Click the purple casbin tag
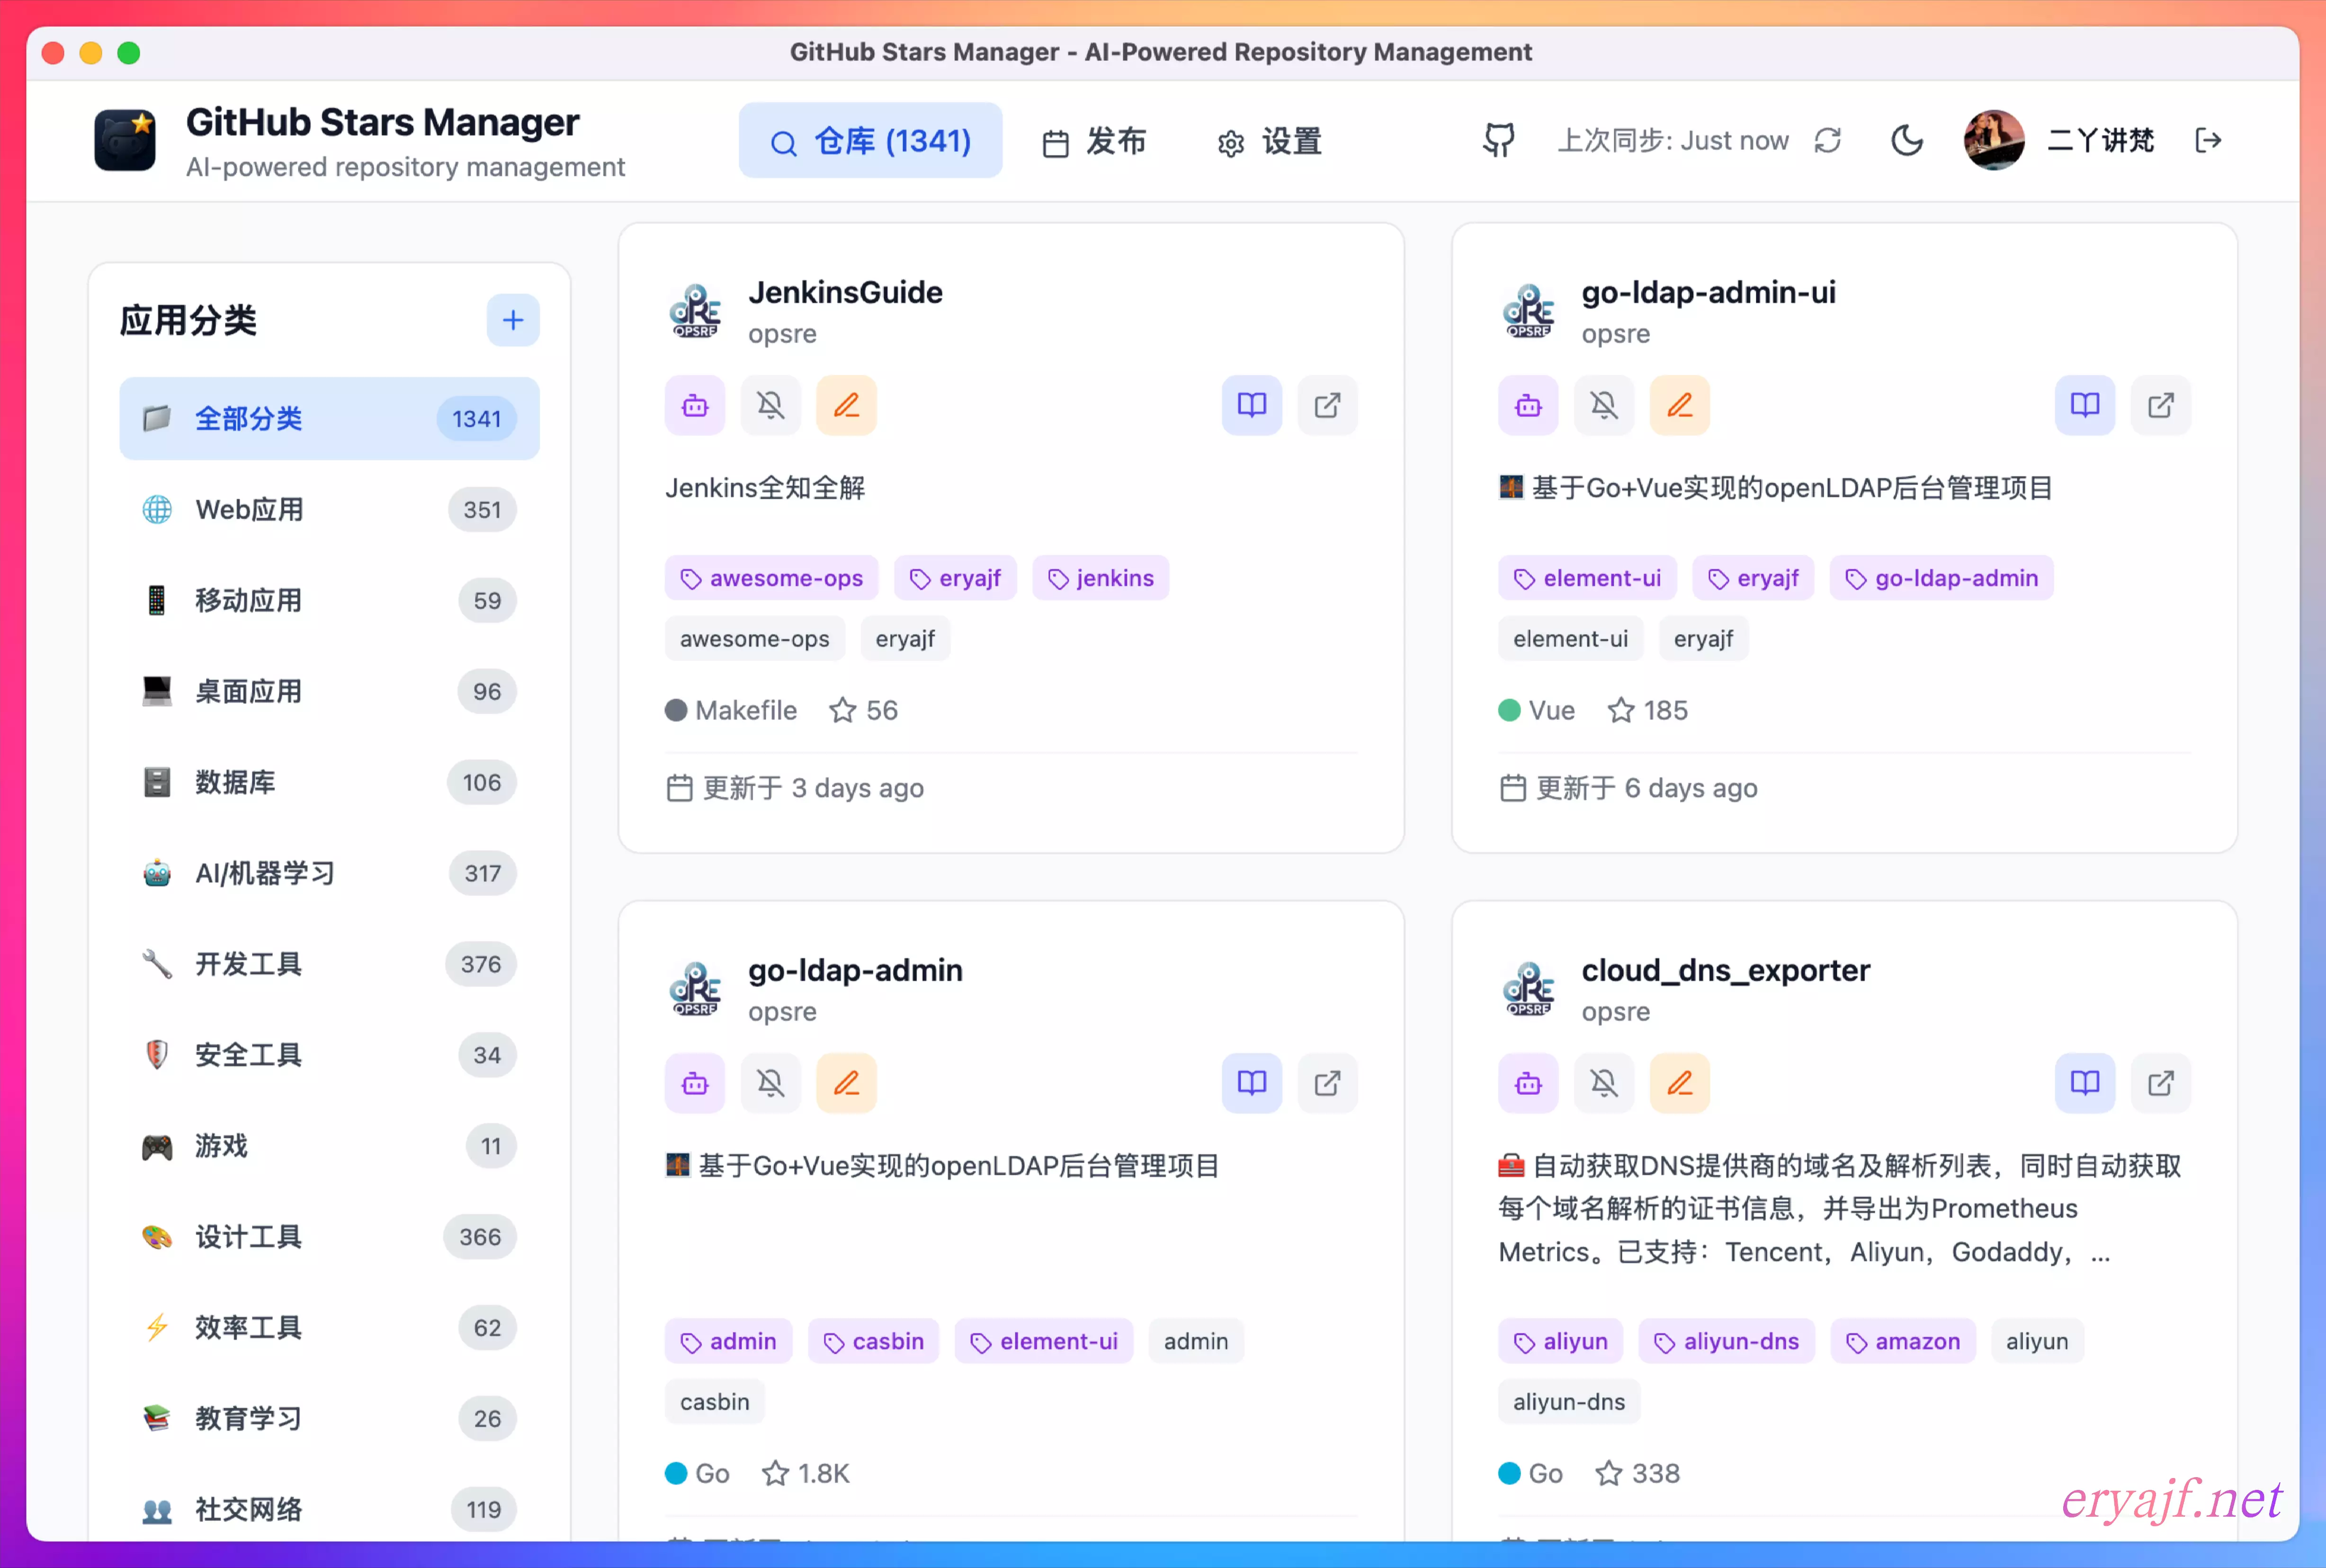 click(873, 1342)
